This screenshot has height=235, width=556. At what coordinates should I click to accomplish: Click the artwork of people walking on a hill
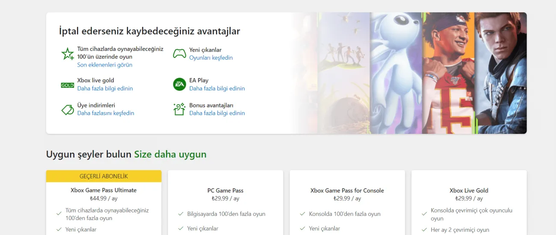(x=344, y=73)
